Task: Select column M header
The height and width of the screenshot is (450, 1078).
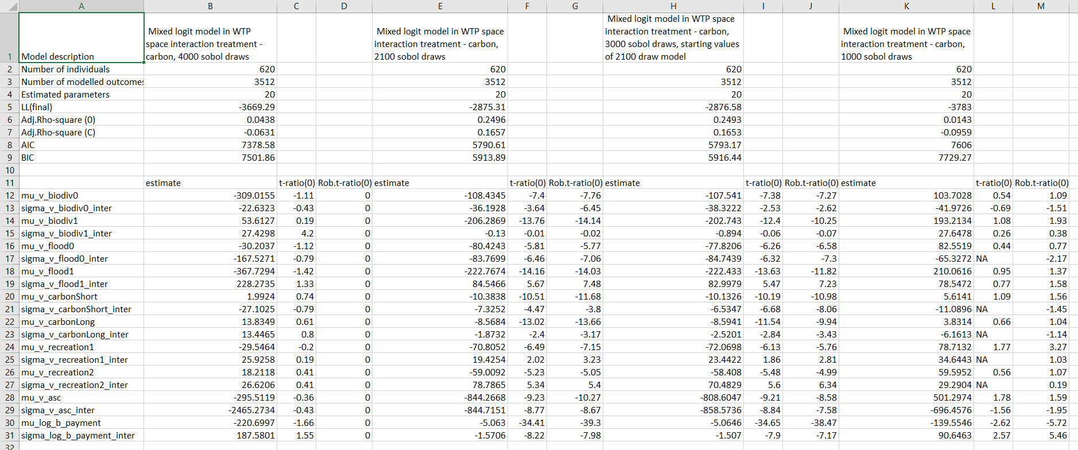Action: point(1041,6)
